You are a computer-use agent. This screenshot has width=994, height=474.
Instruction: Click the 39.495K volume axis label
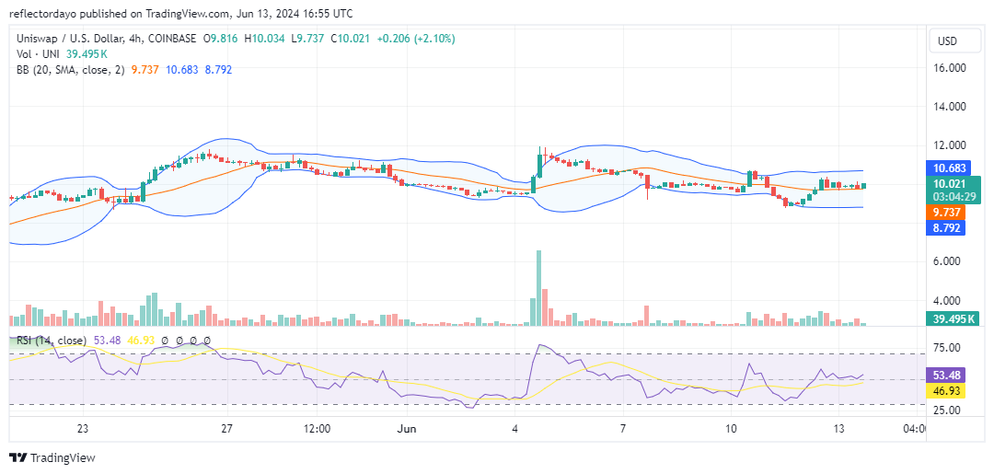(x=954, y=318)
